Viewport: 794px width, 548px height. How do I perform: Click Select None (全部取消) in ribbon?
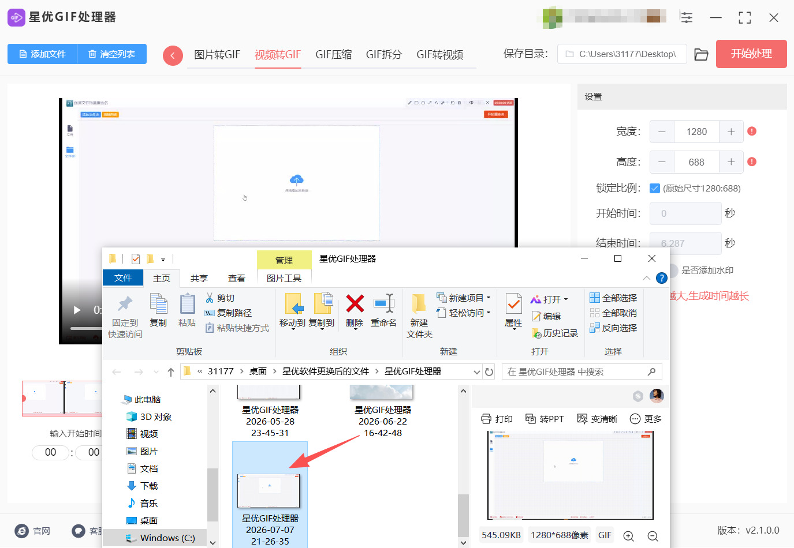613,313
